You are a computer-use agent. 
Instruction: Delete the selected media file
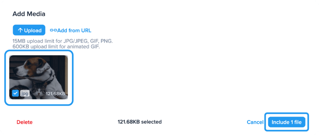pyautogui.click(x=24, y=122)
